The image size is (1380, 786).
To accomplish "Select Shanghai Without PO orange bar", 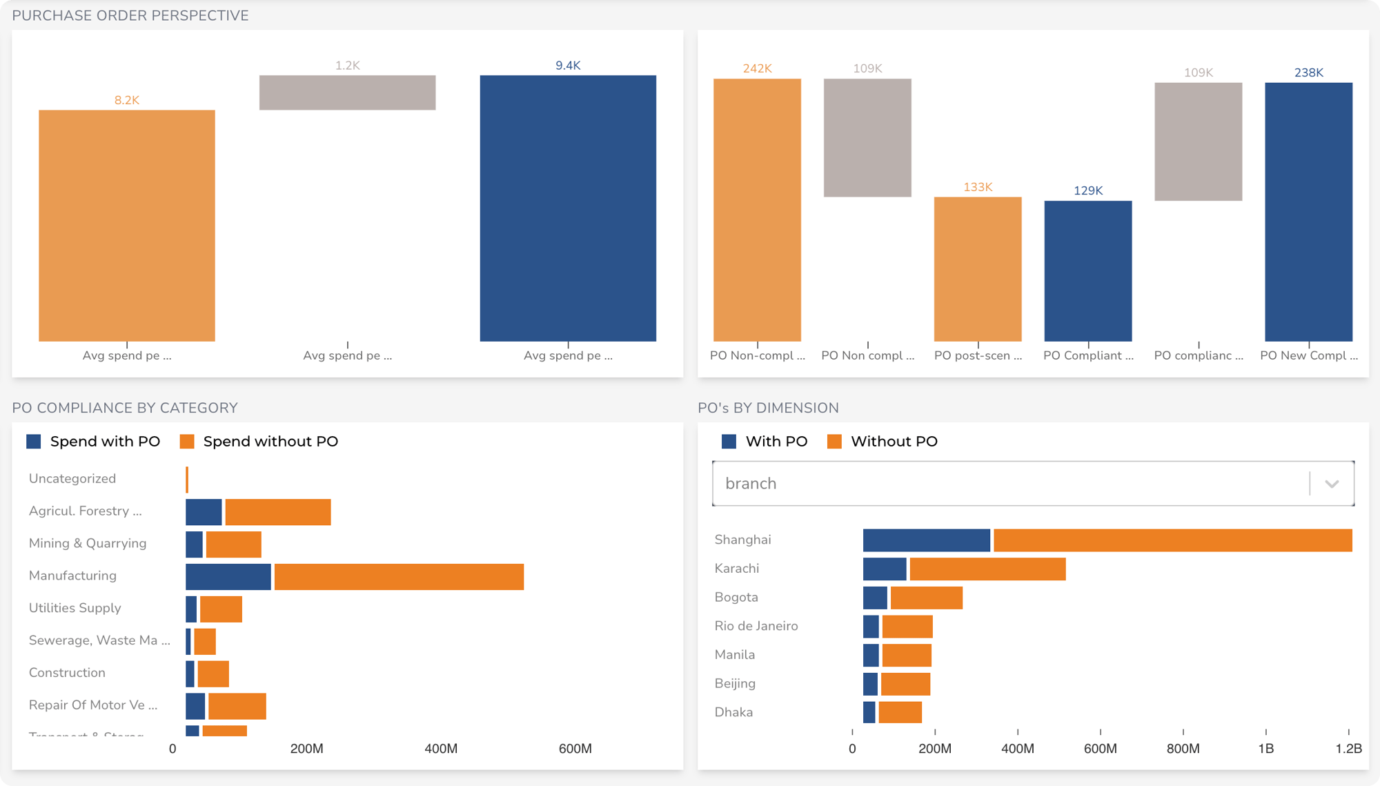I will click(x=1173, y=540).
